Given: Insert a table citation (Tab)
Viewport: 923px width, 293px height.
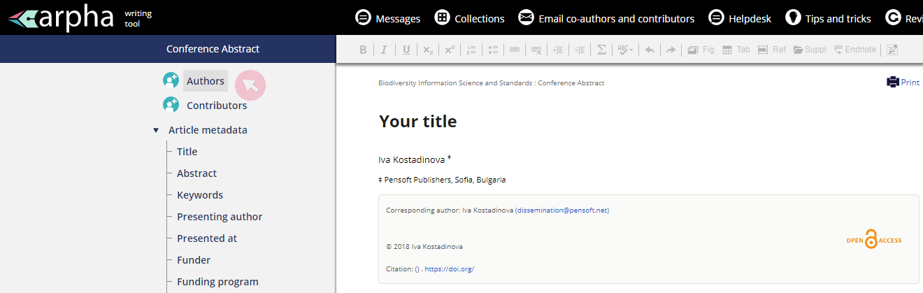Looking at the screenshot, I should tap(736, 50).
